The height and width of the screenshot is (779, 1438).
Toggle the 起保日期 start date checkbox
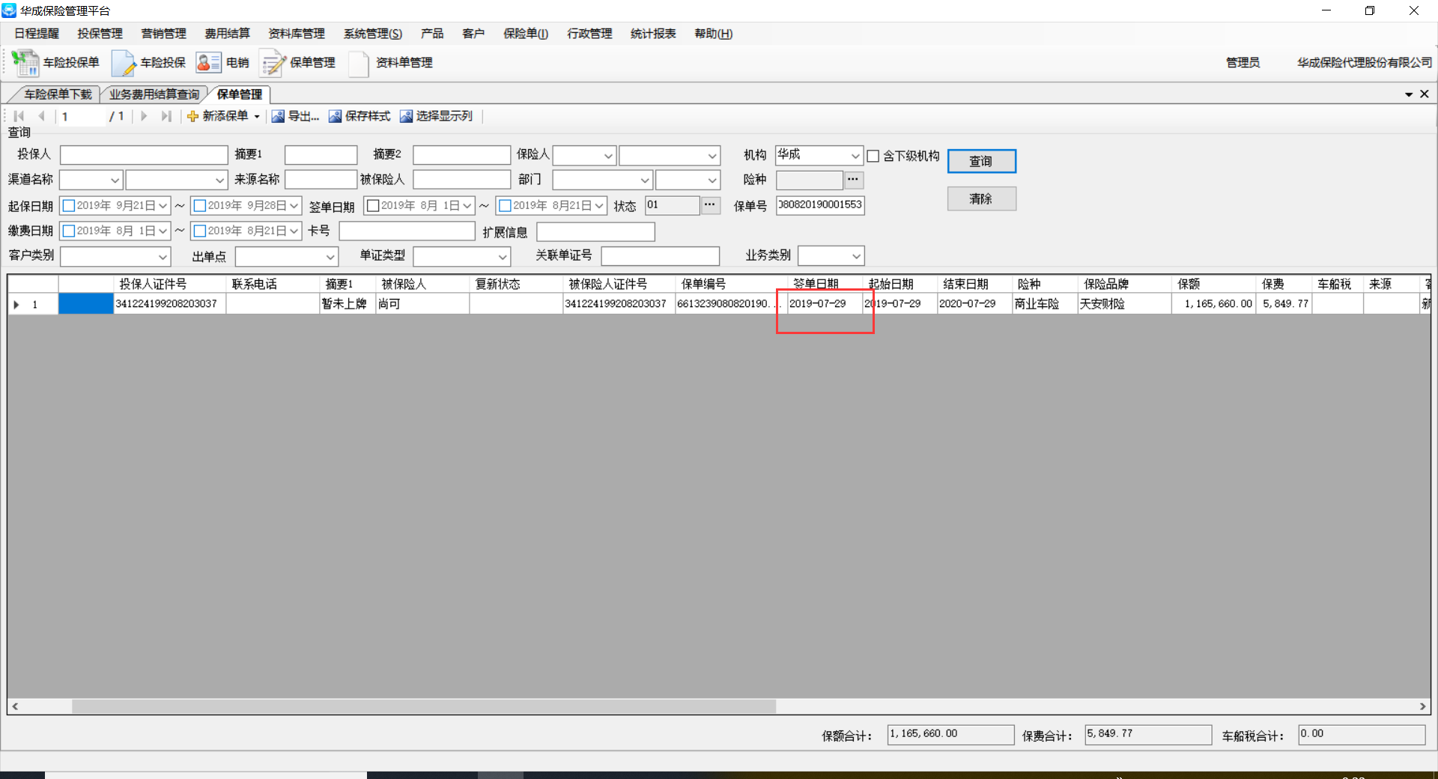(69, 206)
